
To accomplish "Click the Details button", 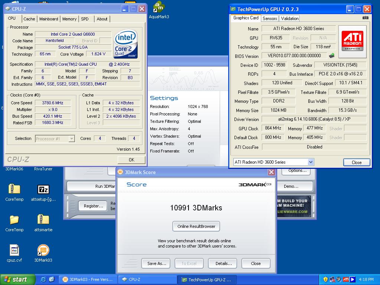I will pyautogui.click(x=223, y=263).
